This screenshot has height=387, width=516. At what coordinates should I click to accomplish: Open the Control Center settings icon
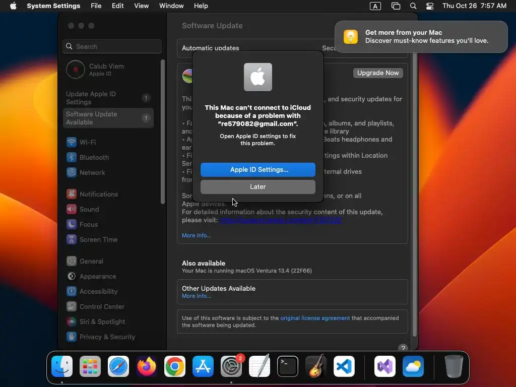pos(72,307)
